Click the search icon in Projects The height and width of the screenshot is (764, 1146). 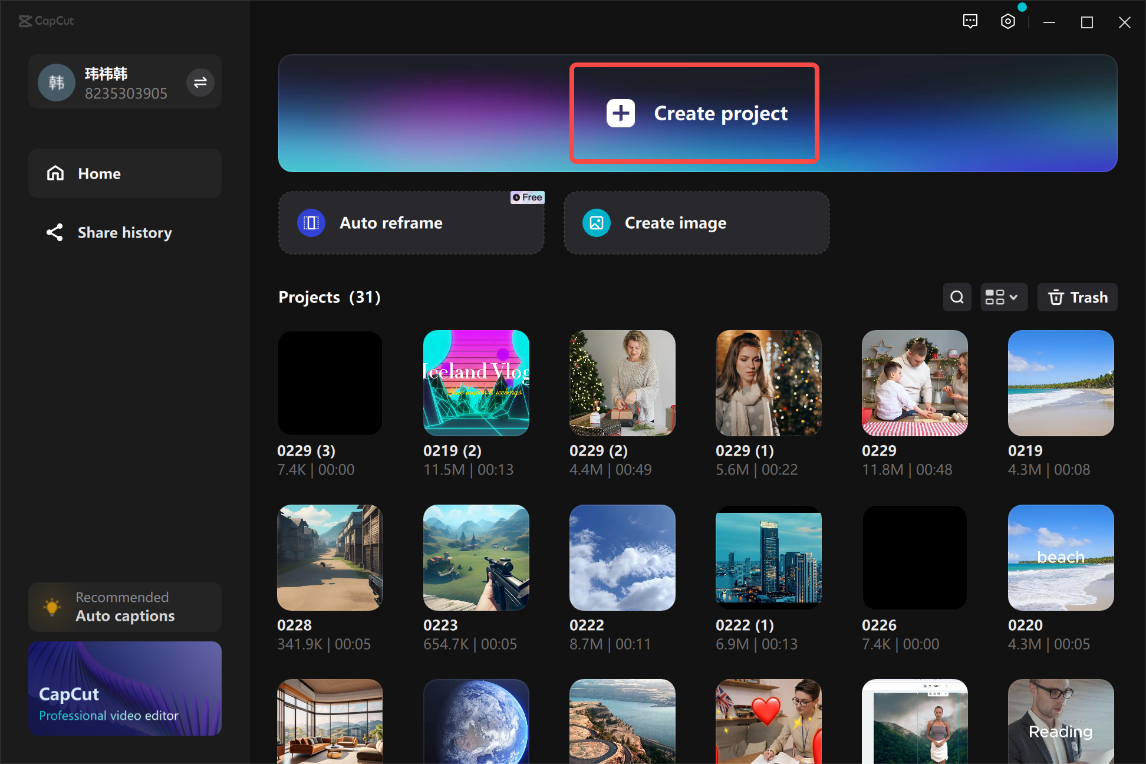[x=957, y=297]
